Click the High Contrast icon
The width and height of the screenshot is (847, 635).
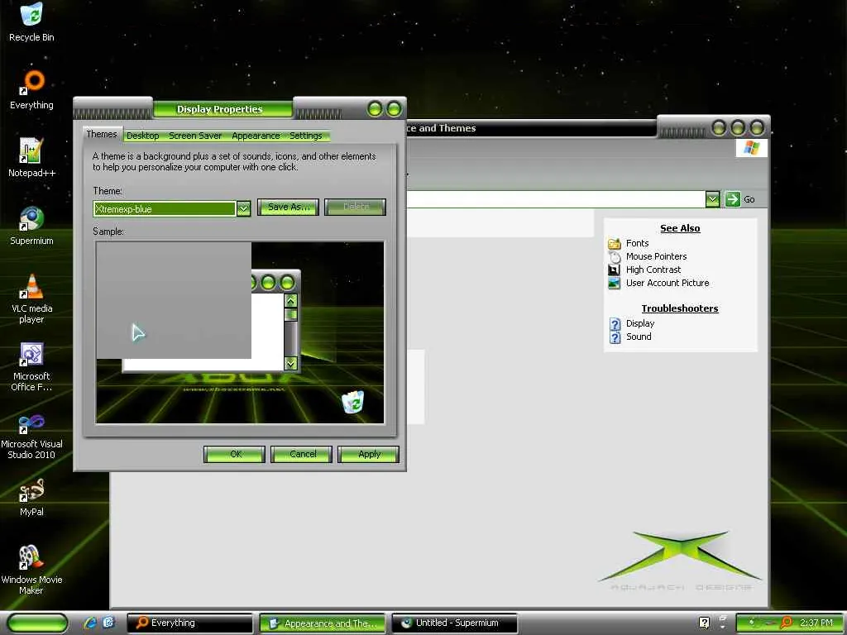coord(615,270)
